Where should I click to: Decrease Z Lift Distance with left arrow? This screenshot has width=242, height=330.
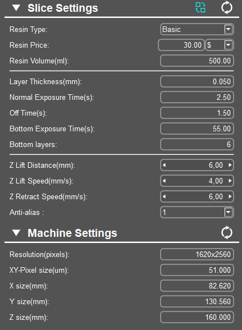(x=165, y=165)
